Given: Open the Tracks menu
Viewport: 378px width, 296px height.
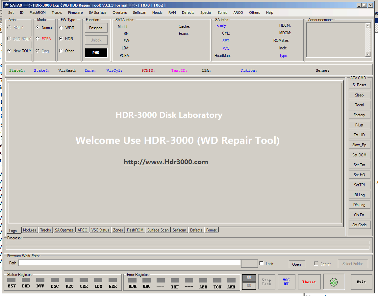Looking at the screenshot, I should (x=57, y=13).
